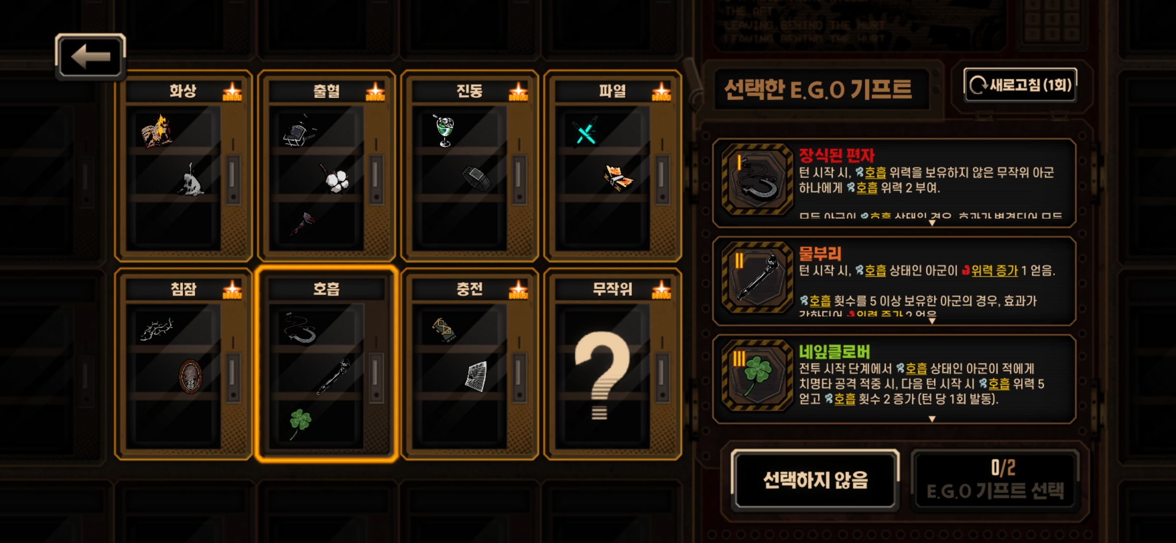The image size is (1176, 543).
Task: Expand the 물부리 description arrow
Action: click(932, 321)
